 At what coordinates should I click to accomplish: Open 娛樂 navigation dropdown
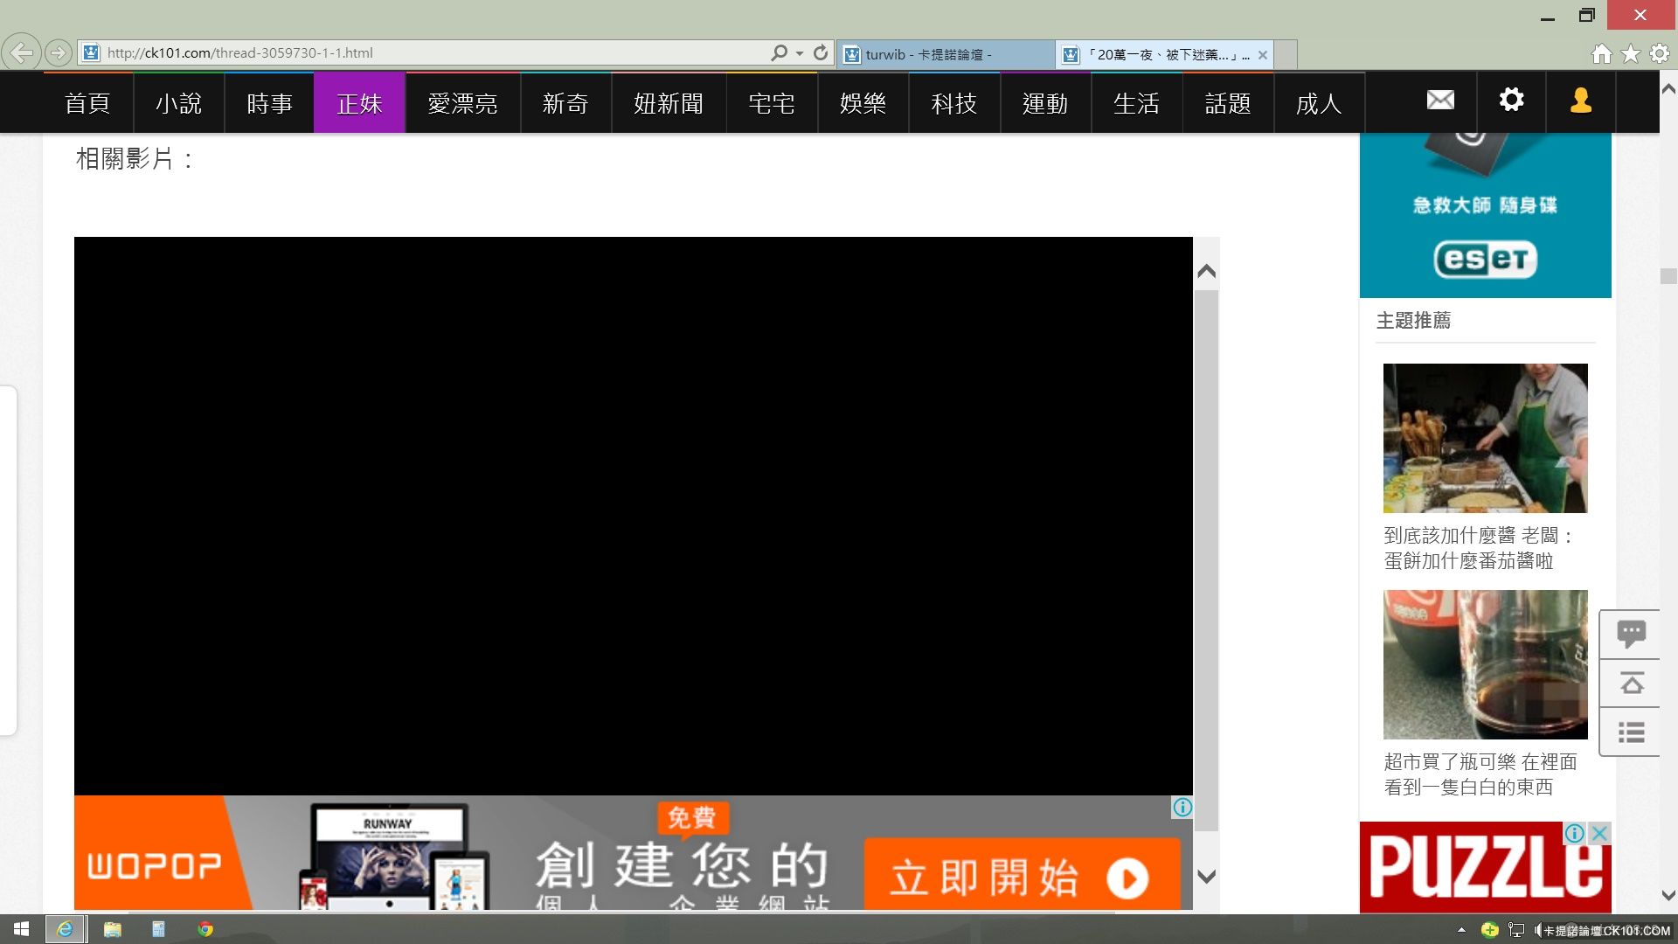(x=863, y=102)
